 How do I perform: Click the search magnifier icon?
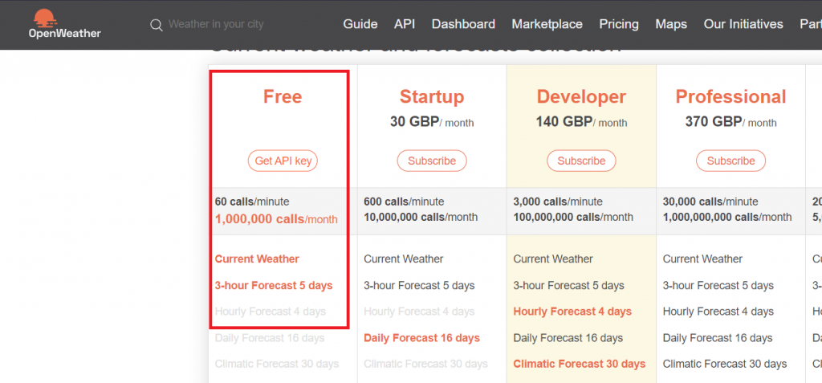[x=157, y=25]
